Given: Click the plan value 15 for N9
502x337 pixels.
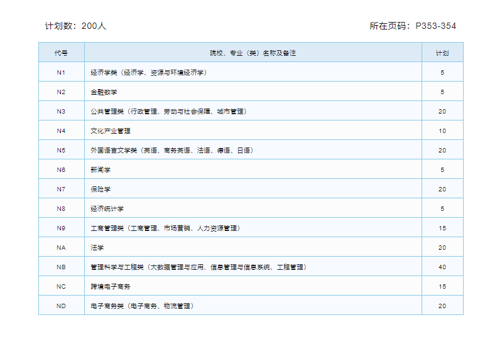Looking at the screenshot, I should pos(442,228).
